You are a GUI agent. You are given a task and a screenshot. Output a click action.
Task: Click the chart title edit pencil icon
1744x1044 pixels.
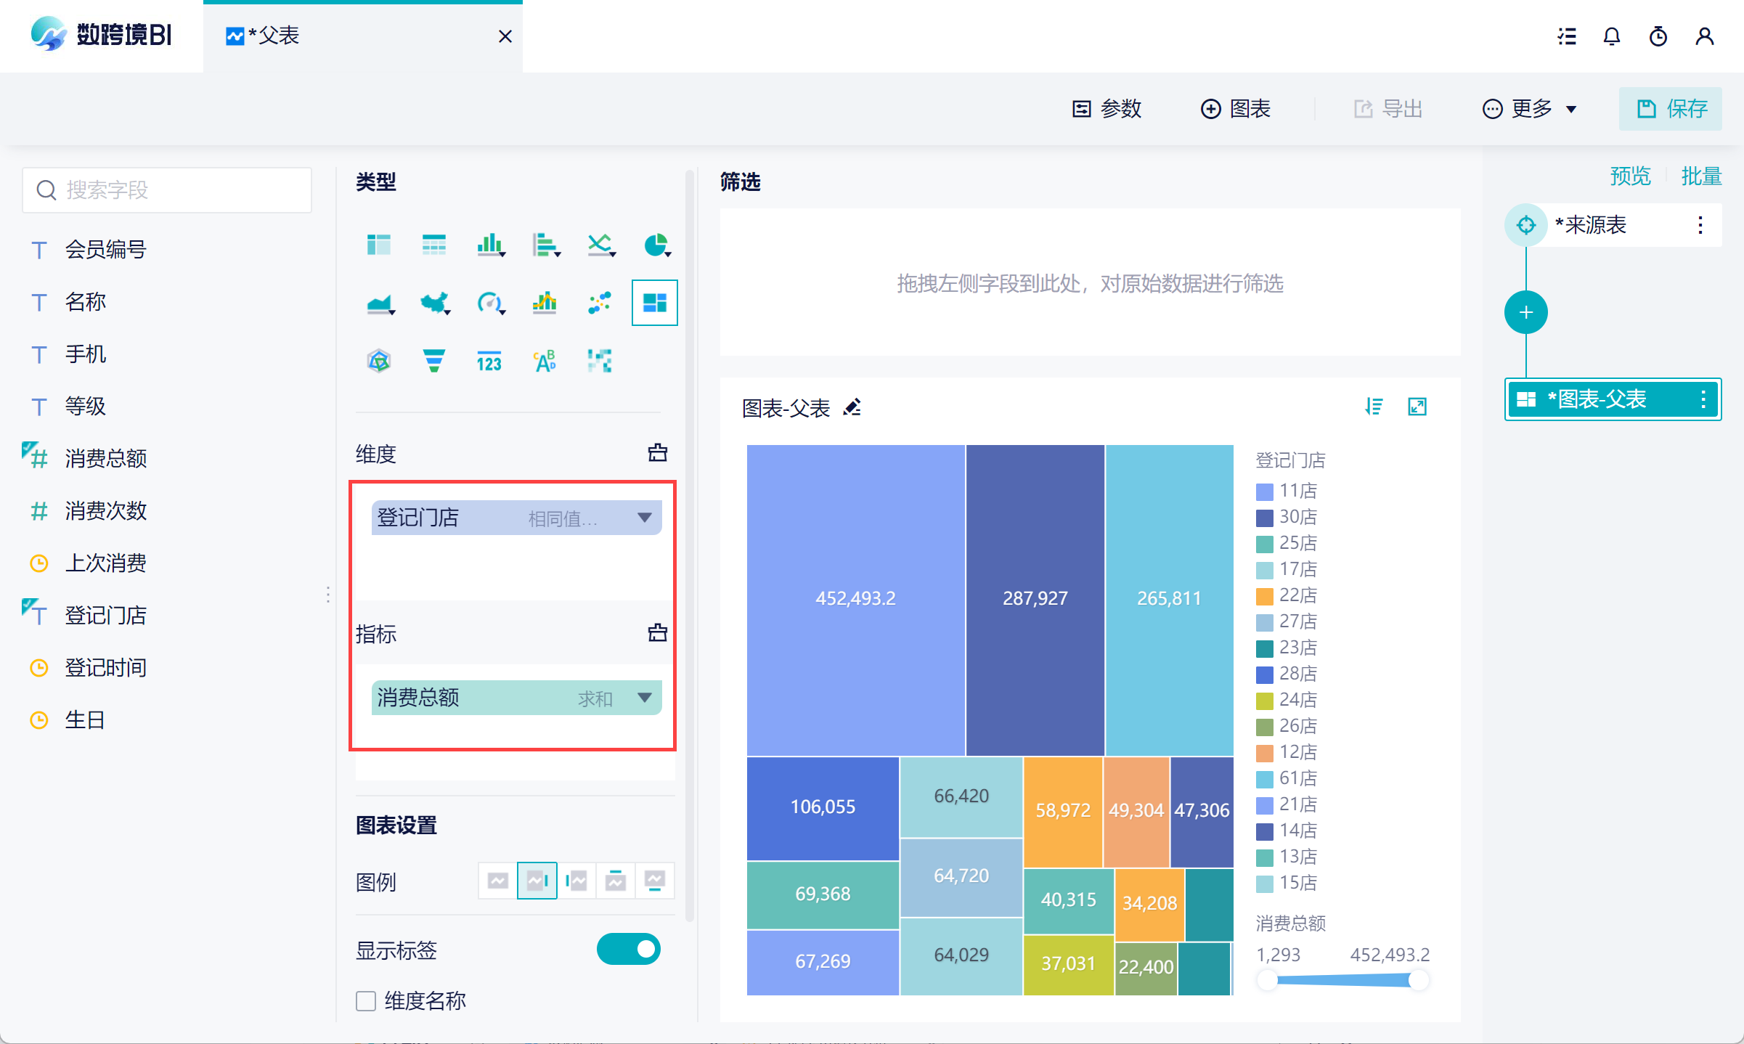(x=852, y=408)
